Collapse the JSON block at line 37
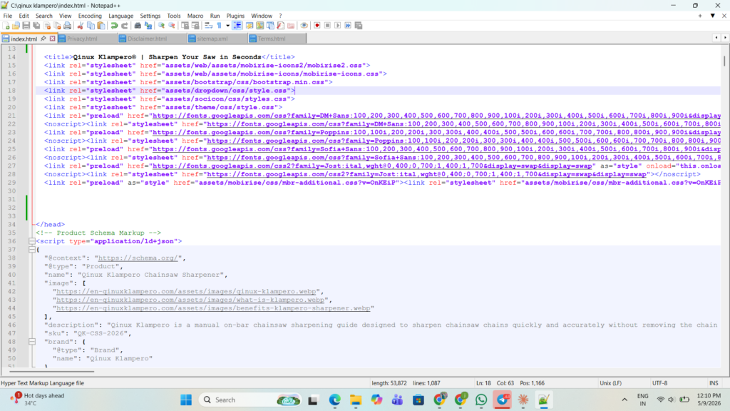The width and height of the screenshot is (730, 411). coord(31,250)
